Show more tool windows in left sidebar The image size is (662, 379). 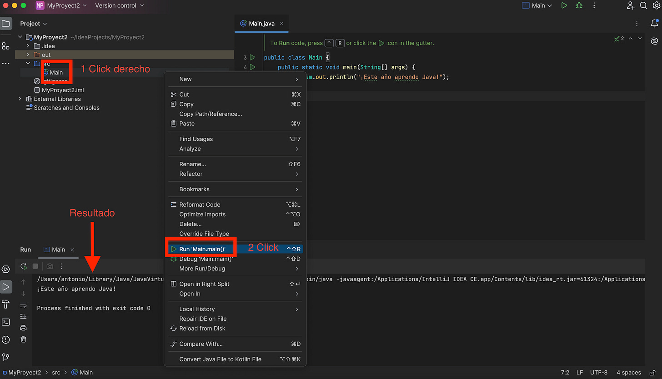click(6, 64)
